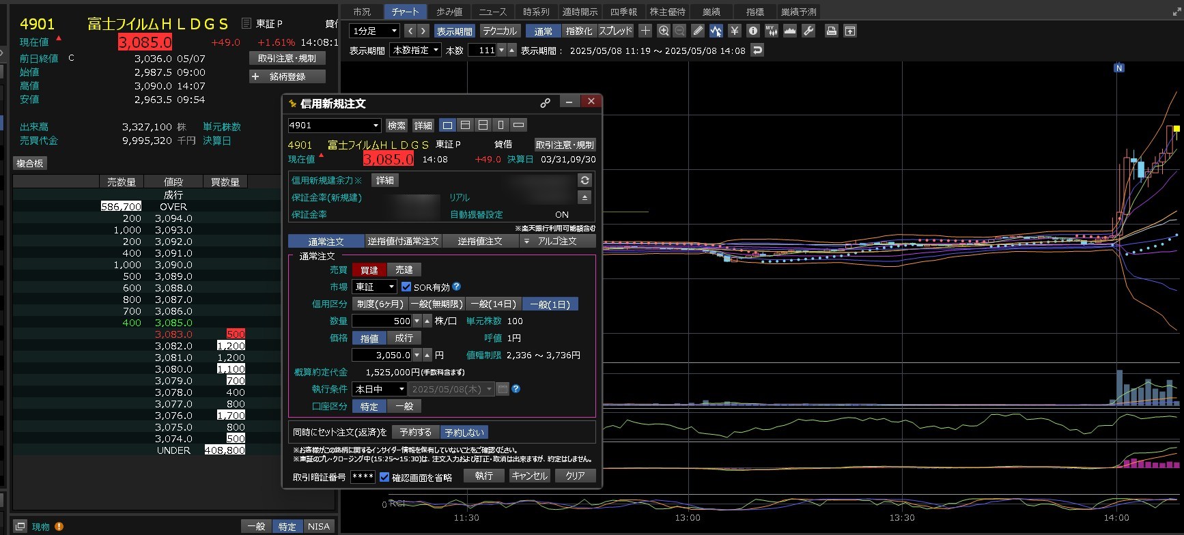
Task: Toggle 確認画面を省略 checkbox
Action: (384, 477)
